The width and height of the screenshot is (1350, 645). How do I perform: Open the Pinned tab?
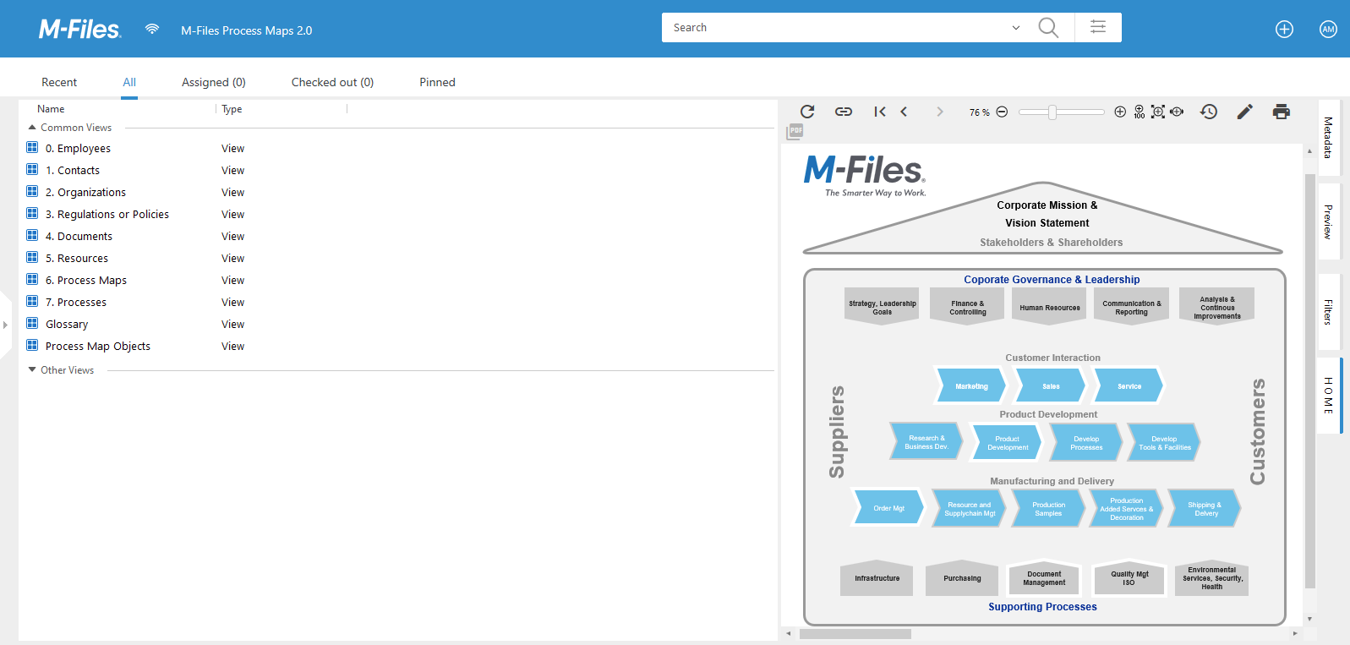coord(437,82)
